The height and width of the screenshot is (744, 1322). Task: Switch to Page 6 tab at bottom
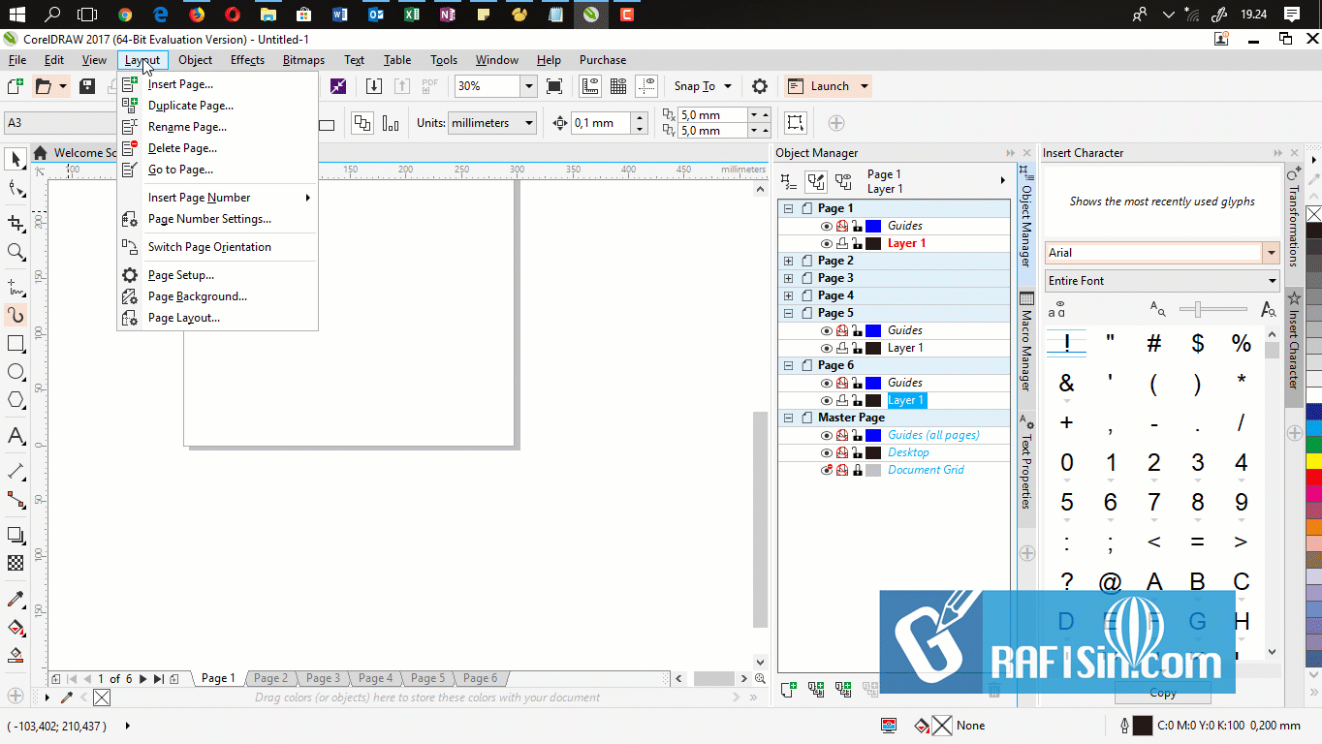click(x=480, y=678)
